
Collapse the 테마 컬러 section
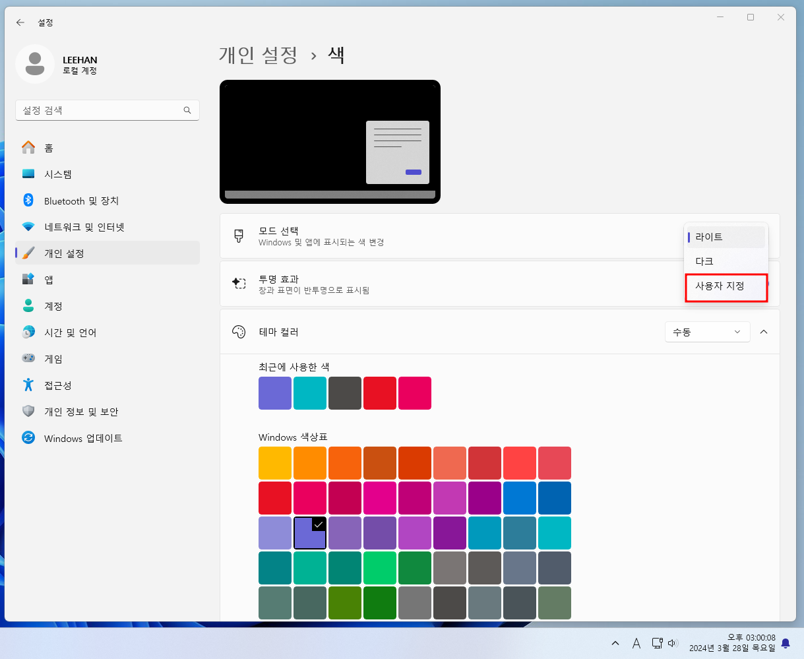click(764, 332)
